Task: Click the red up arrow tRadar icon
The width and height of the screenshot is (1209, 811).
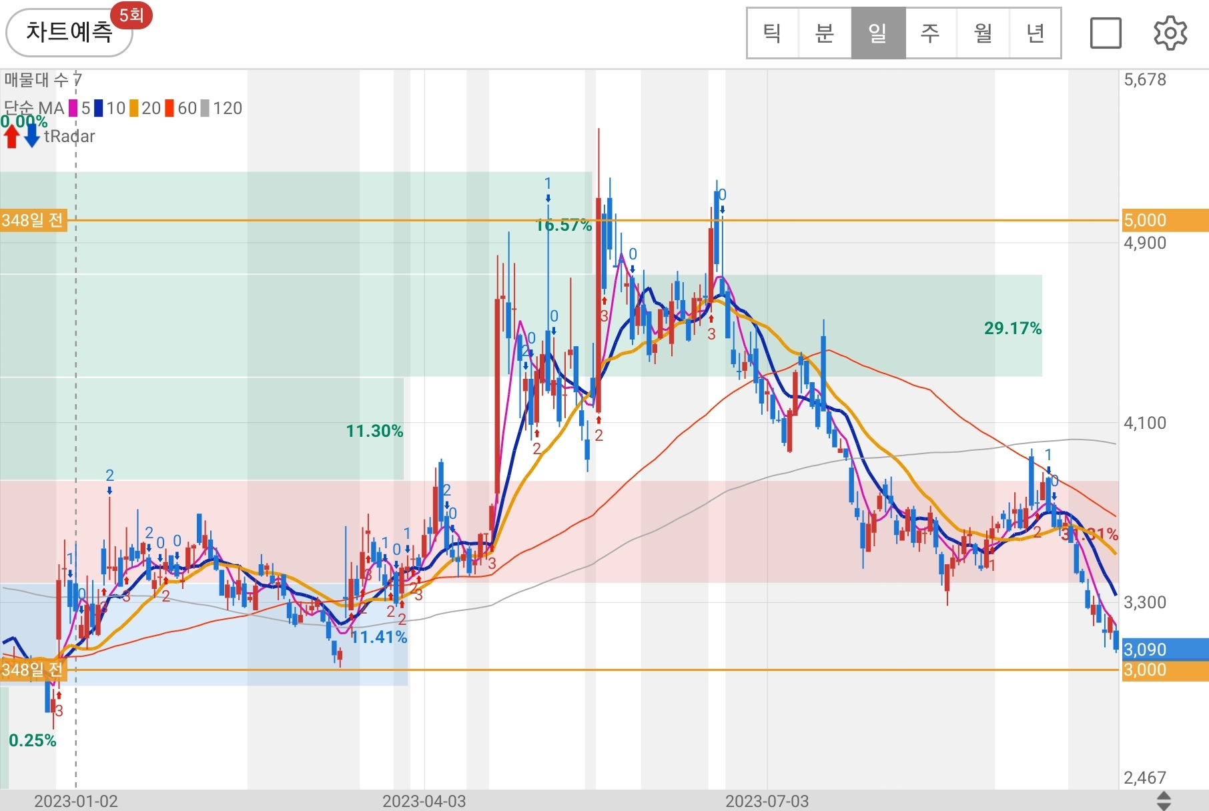Action: pos(11,136)
